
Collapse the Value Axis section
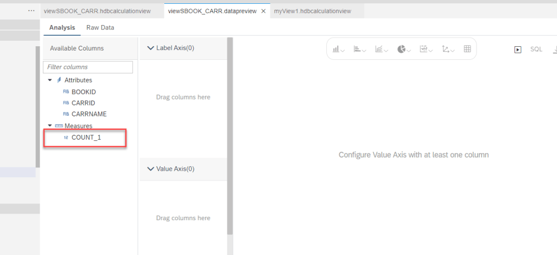[x=151, y=169]
